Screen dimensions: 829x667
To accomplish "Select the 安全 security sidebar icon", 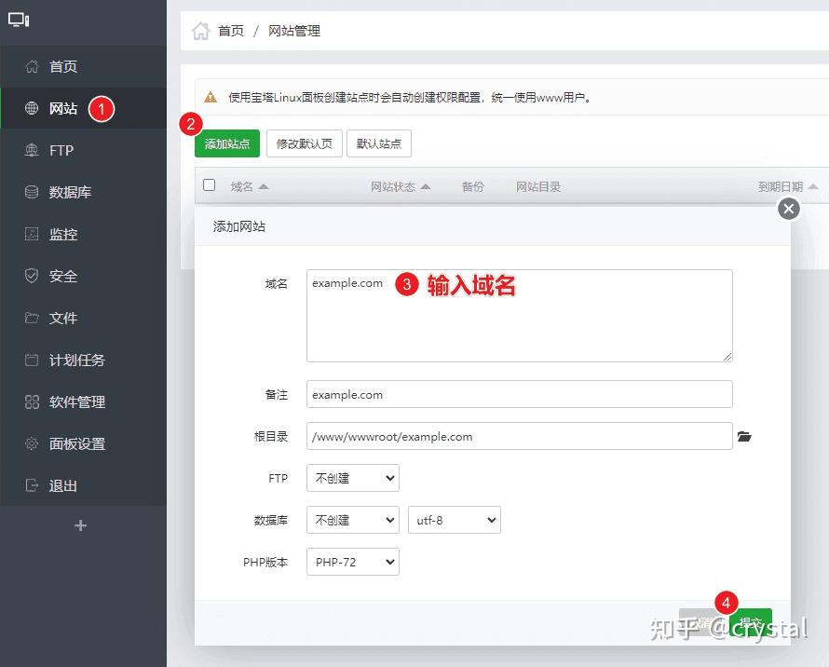I will [61, 276].
